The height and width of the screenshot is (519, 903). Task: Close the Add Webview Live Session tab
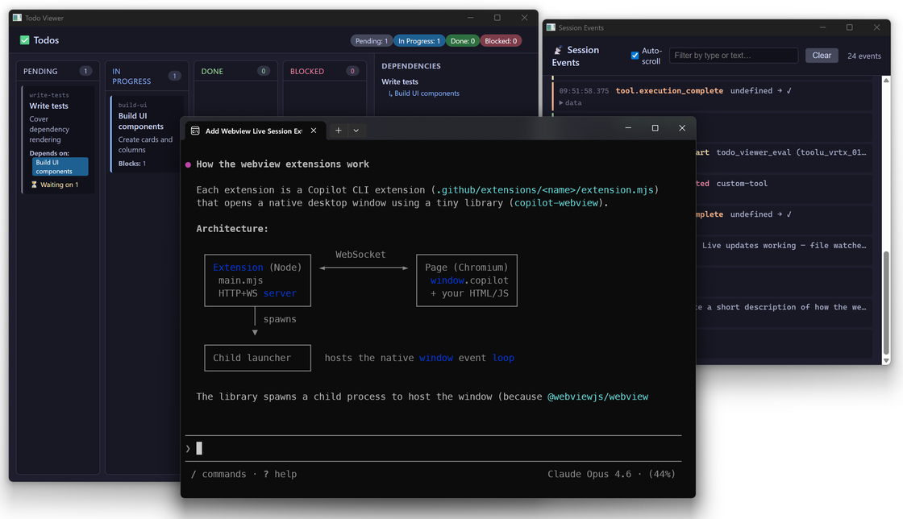coord(314,131)
